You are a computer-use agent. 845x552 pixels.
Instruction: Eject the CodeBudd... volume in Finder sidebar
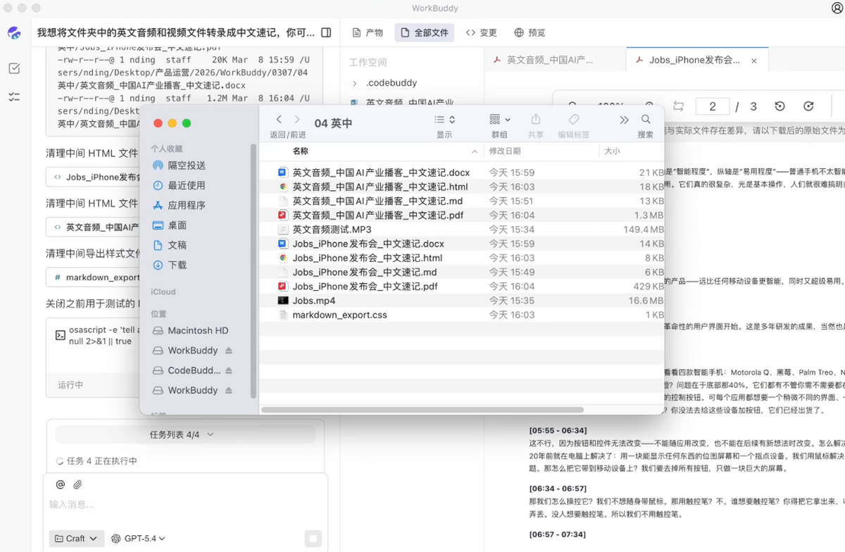pyautogui.click(x=229, y=370)
